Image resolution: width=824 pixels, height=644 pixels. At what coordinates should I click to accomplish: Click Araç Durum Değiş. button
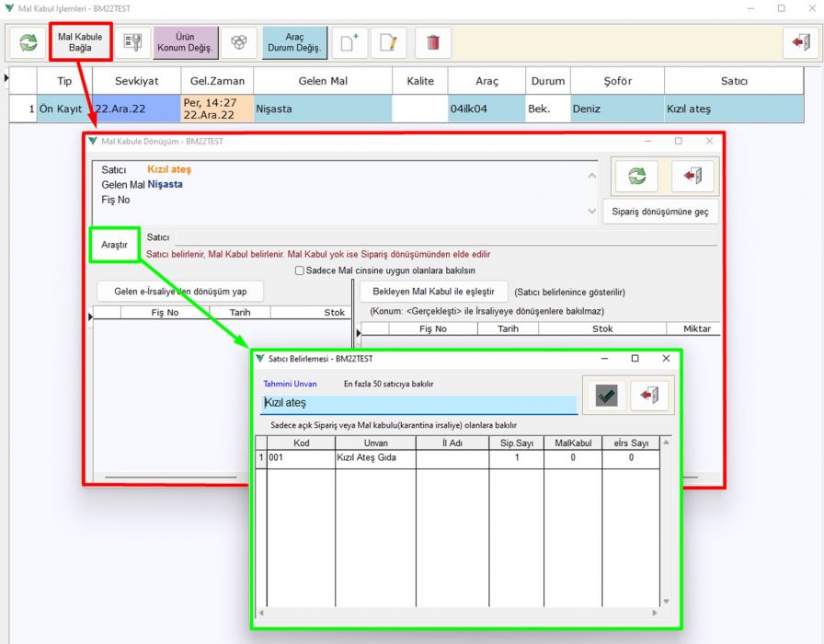click(294, 42)
